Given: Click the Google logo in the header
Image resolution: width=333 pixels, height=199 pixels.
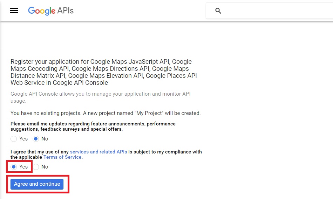Looking at the screenshot, I should (41, 11).
